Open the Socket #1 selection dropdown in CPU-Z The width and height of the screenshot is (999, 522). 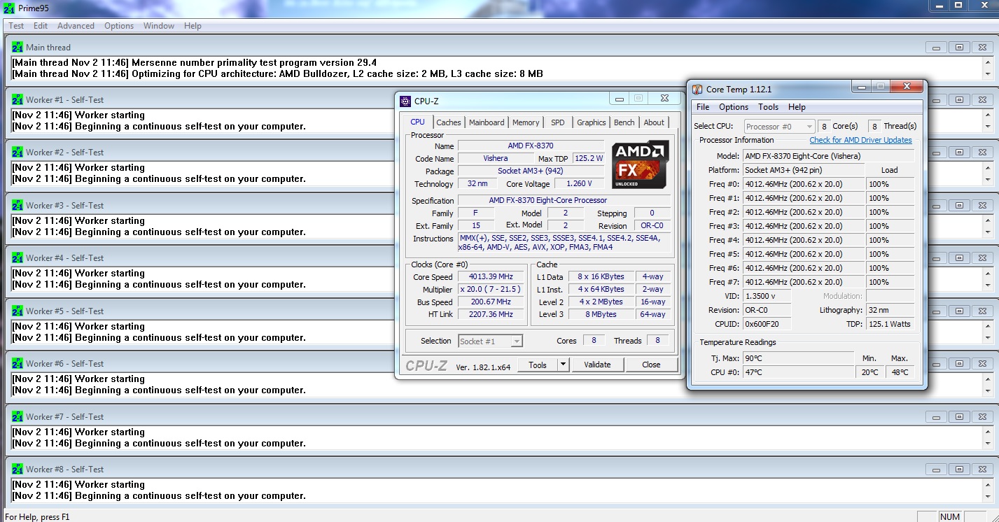[490, 341]
